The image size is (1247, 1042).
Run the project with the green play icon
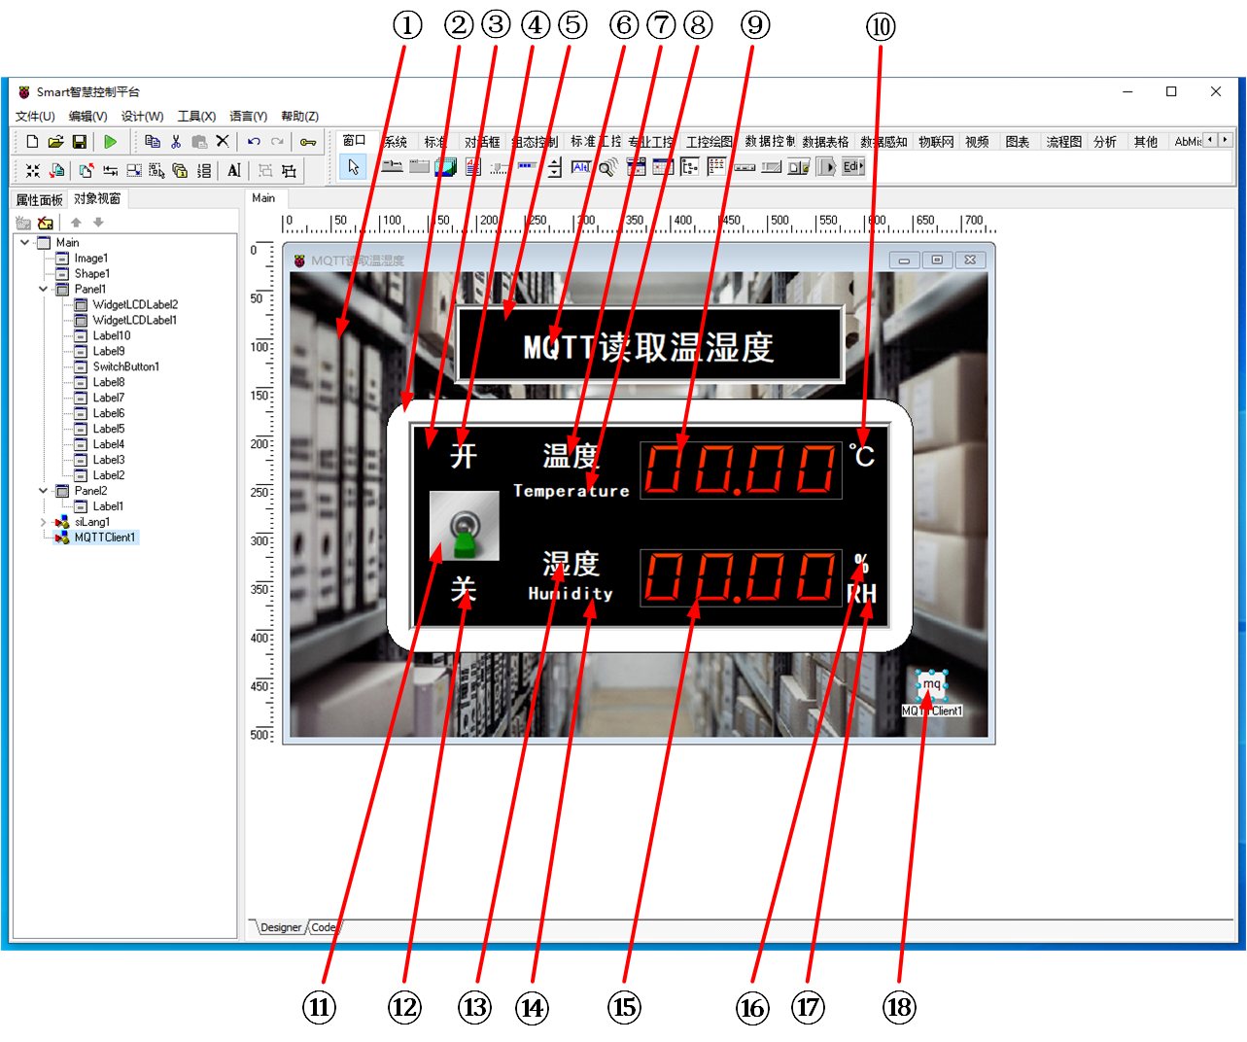coord(110,142)
